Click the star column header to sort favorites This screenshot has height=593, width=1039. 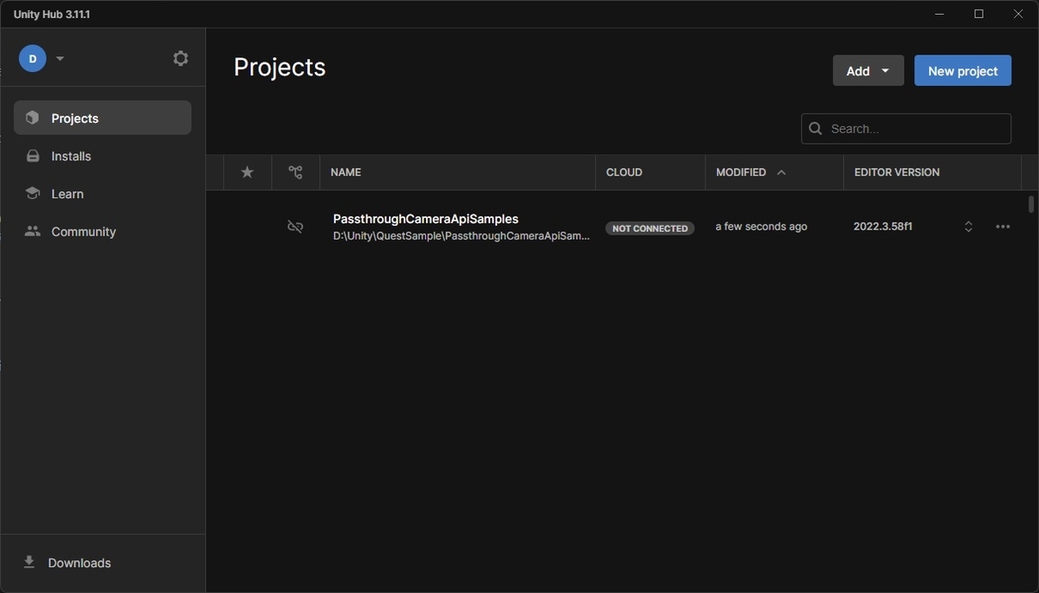(247, 172)
